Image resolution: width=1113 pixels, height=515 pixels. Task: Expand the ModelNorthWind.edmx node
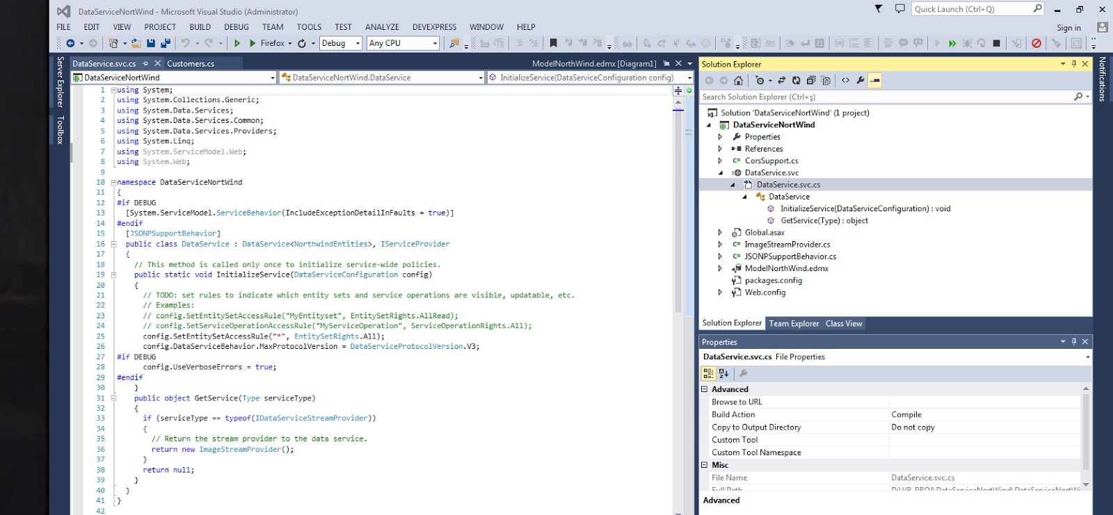[720, 268]
